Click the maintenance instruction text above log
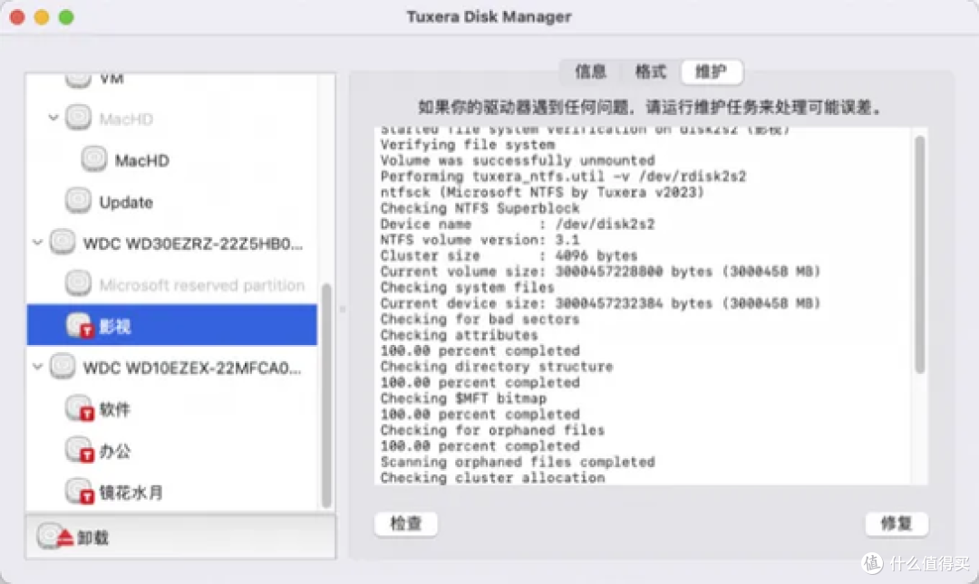This screenshot has width=979, height=584. [x=650, y=108]
